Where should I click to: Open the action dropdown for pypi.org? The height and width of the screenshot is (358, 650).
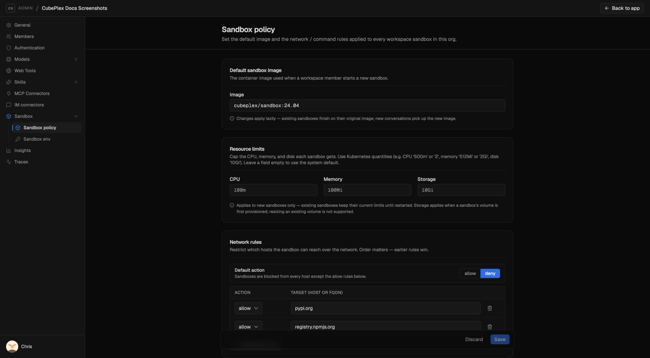tap(248, 308)
